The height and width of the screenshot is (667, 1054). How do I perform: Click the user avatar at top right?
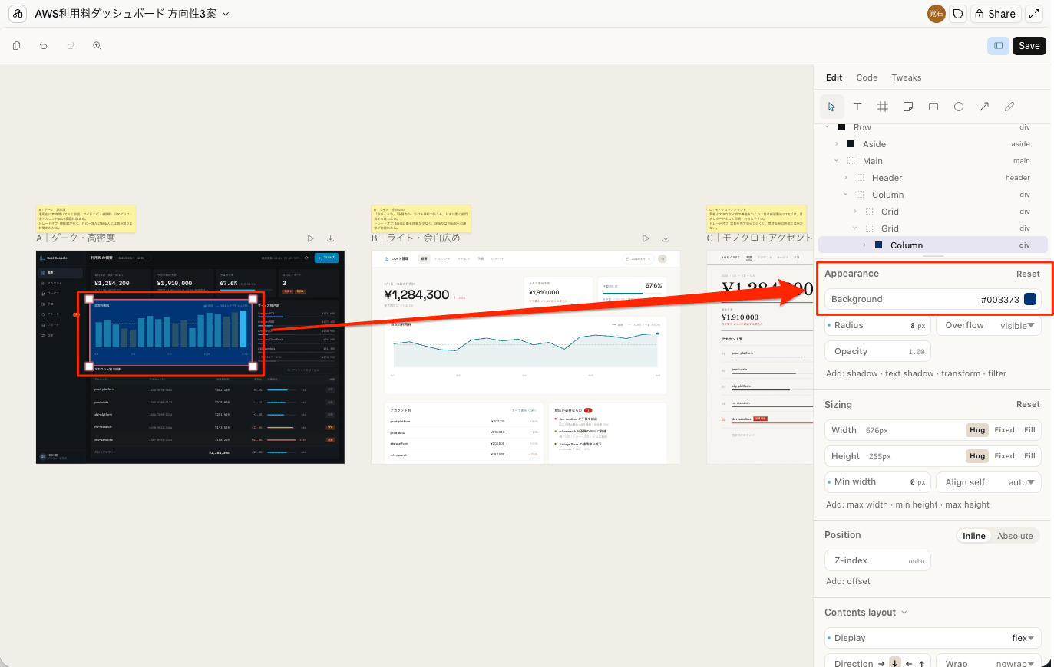click(936, 14)
